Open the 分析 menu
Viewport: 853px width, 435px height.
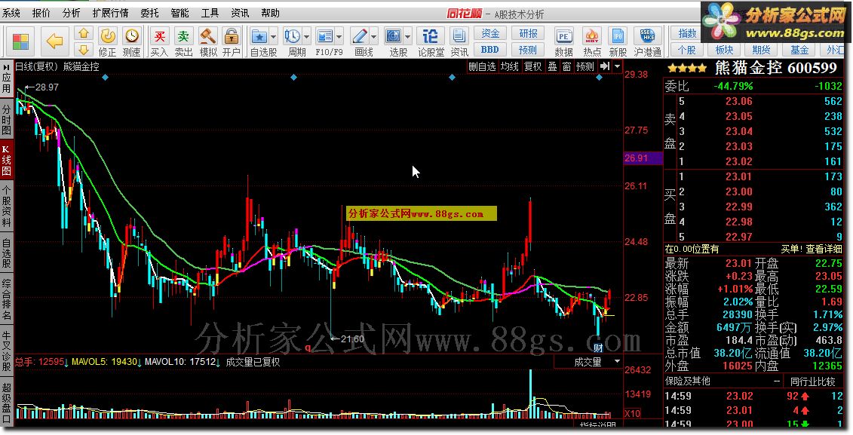[x=71, y=13]
